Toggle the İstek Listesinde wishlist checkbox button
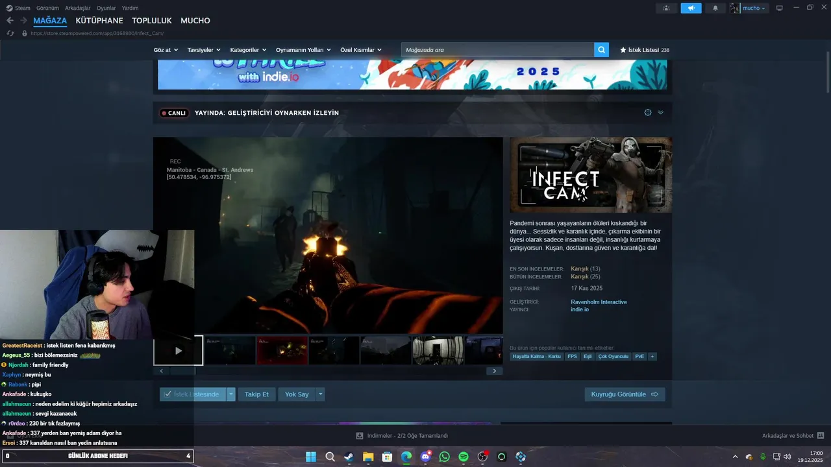The image size is (831, 467). pos(193,394)
